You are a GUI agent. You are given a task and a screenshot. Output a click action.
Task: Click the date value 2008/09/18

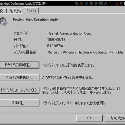(x=56, y=39)
